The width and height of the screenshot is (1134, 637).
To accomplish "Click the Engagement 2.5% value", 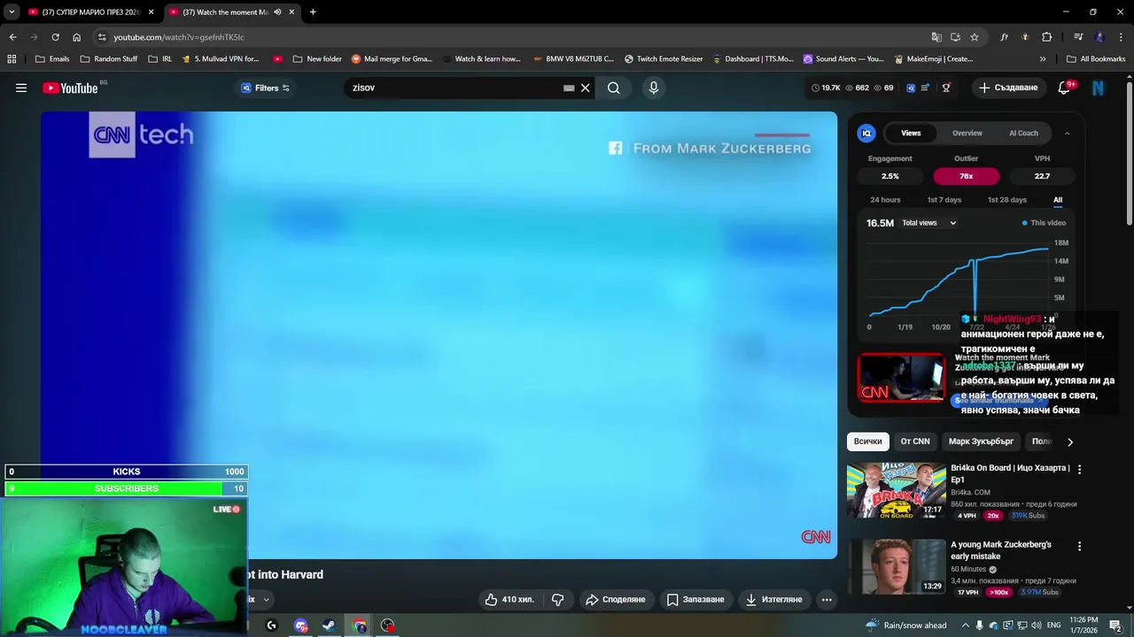I will click(889, 176).
